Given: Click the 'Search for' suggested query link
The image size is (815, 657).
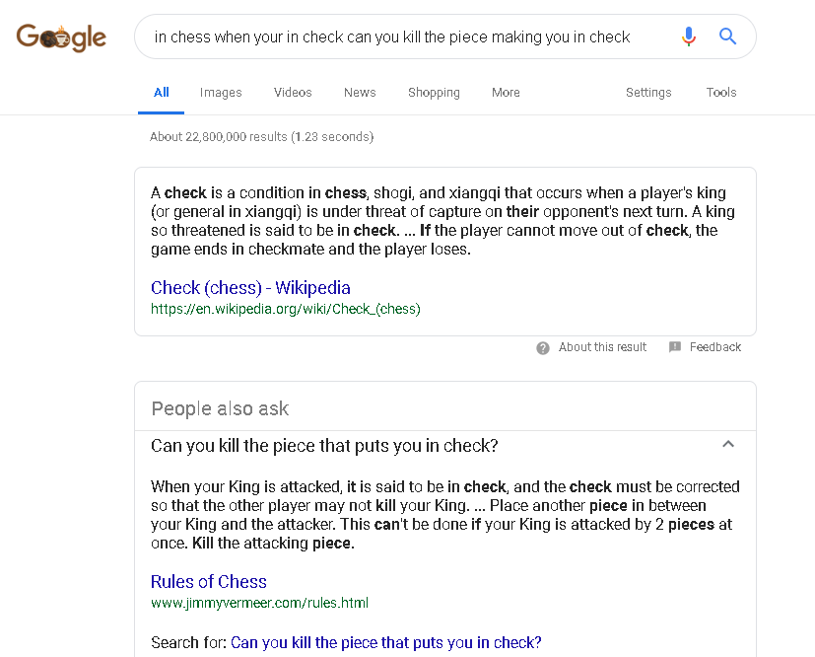Looking at the screenshot, I should pos(386,643).
